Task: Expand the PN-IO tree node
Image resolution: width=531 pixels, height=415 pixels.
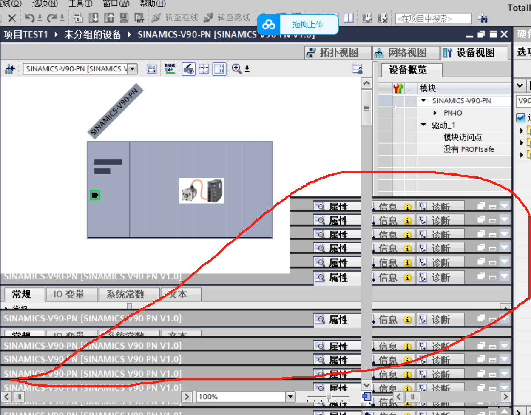Action: [435, 113]
